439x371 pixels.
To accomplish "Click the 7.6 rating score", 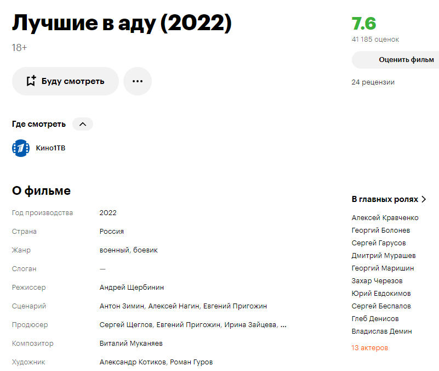I will coord(364,24).
